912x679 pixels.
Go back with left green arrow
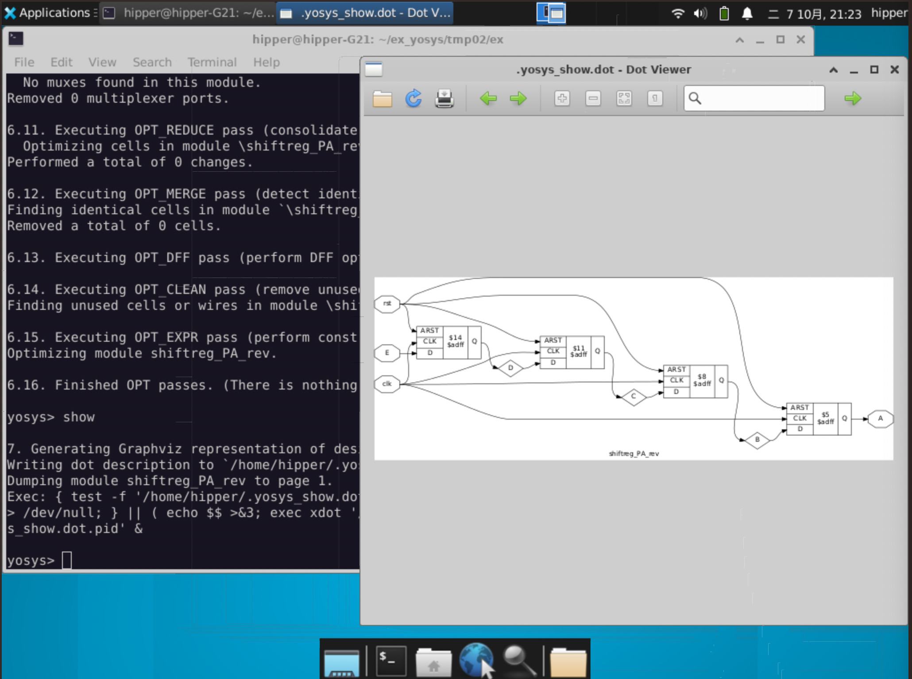[x=488, y=98]
